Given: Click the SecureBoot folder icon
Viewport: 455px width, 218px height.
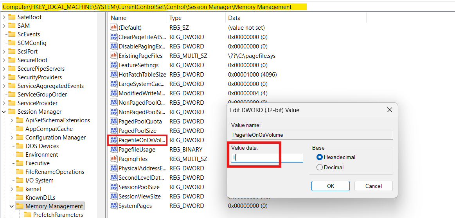Looking at the screenshot, I should [x=12, y=60].
